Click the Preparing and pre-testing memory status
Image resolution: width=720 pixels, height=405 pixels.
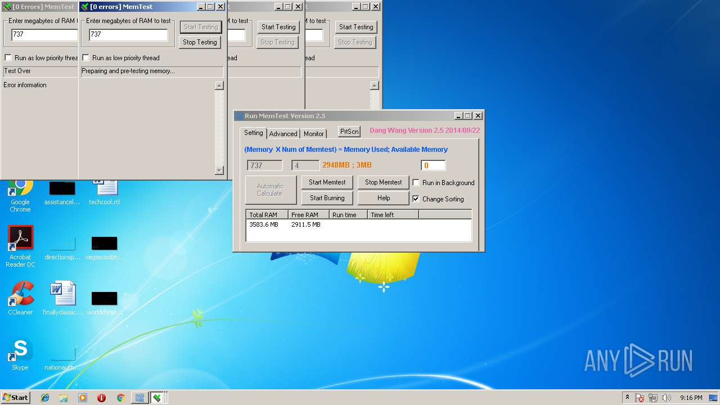point(128,71)
